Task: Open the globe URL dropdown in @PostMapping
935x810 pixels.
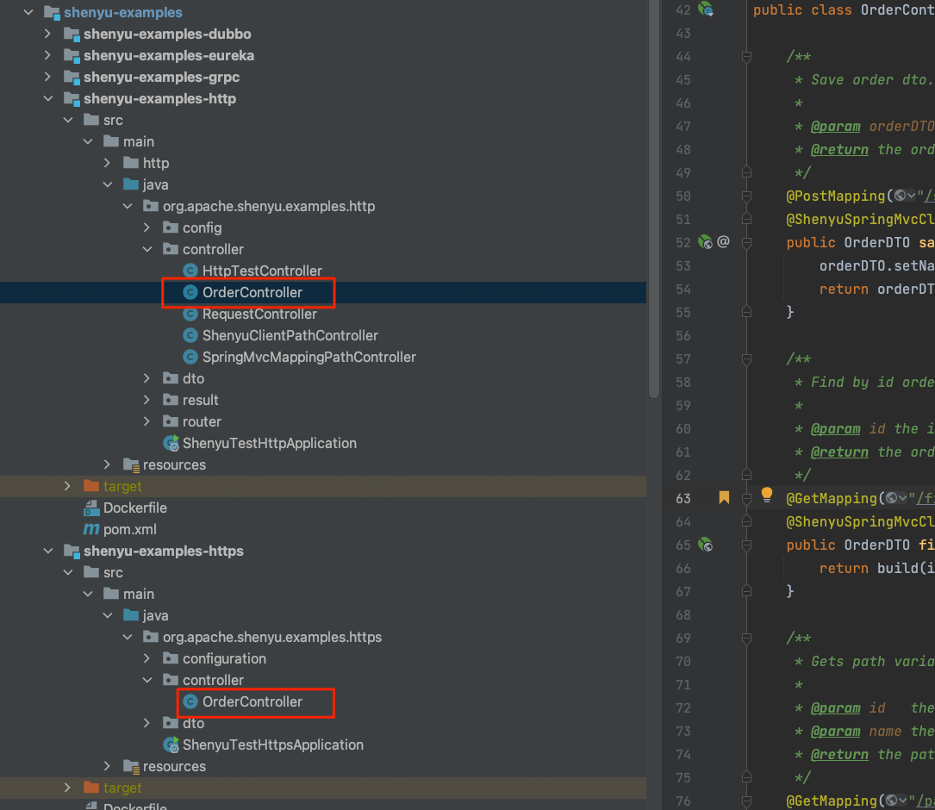Action: point(905,196)
